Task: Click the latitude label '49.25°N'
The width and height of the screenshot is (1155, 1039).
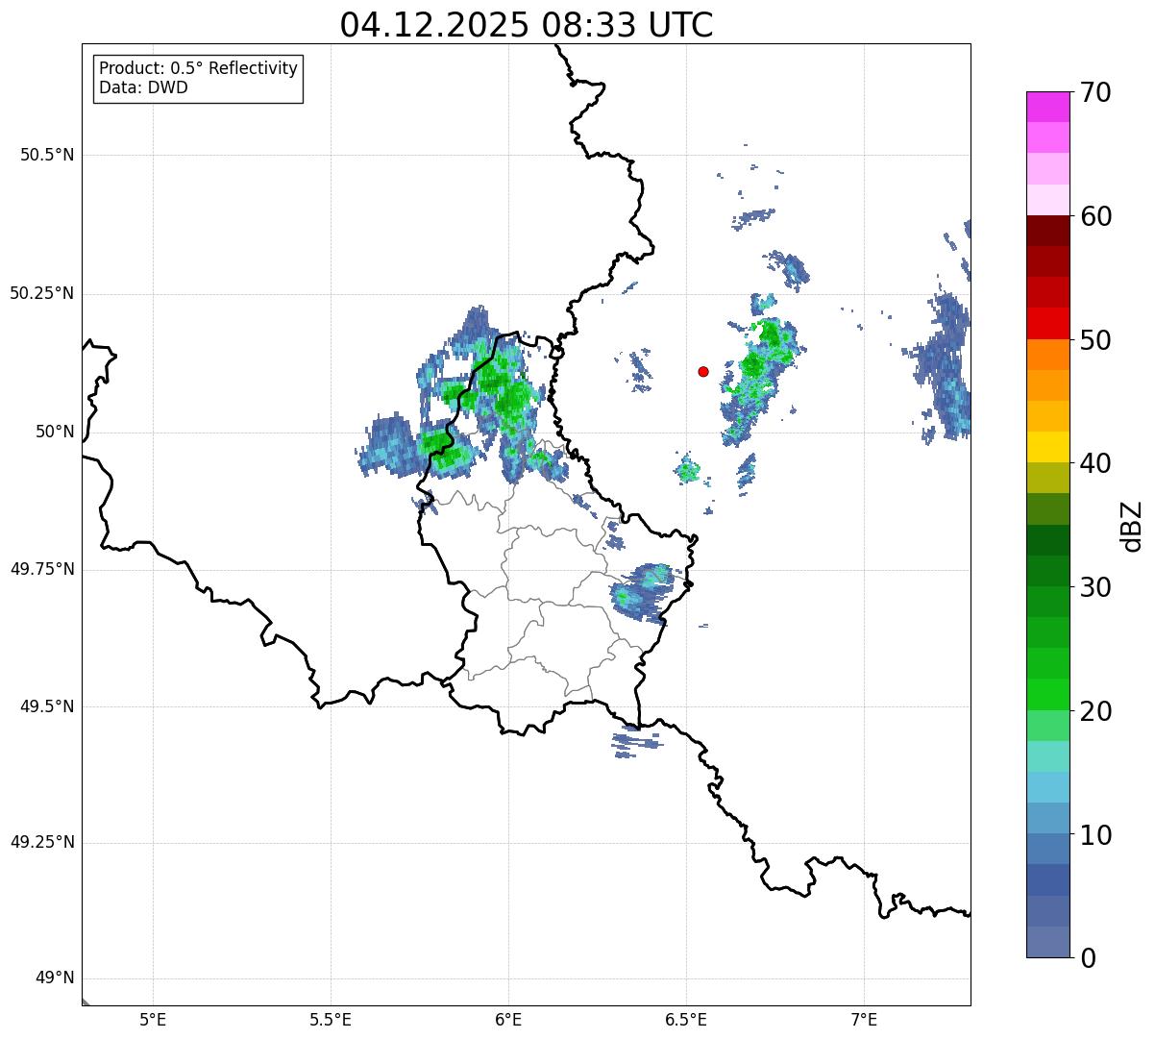Action: pos(42,843)
